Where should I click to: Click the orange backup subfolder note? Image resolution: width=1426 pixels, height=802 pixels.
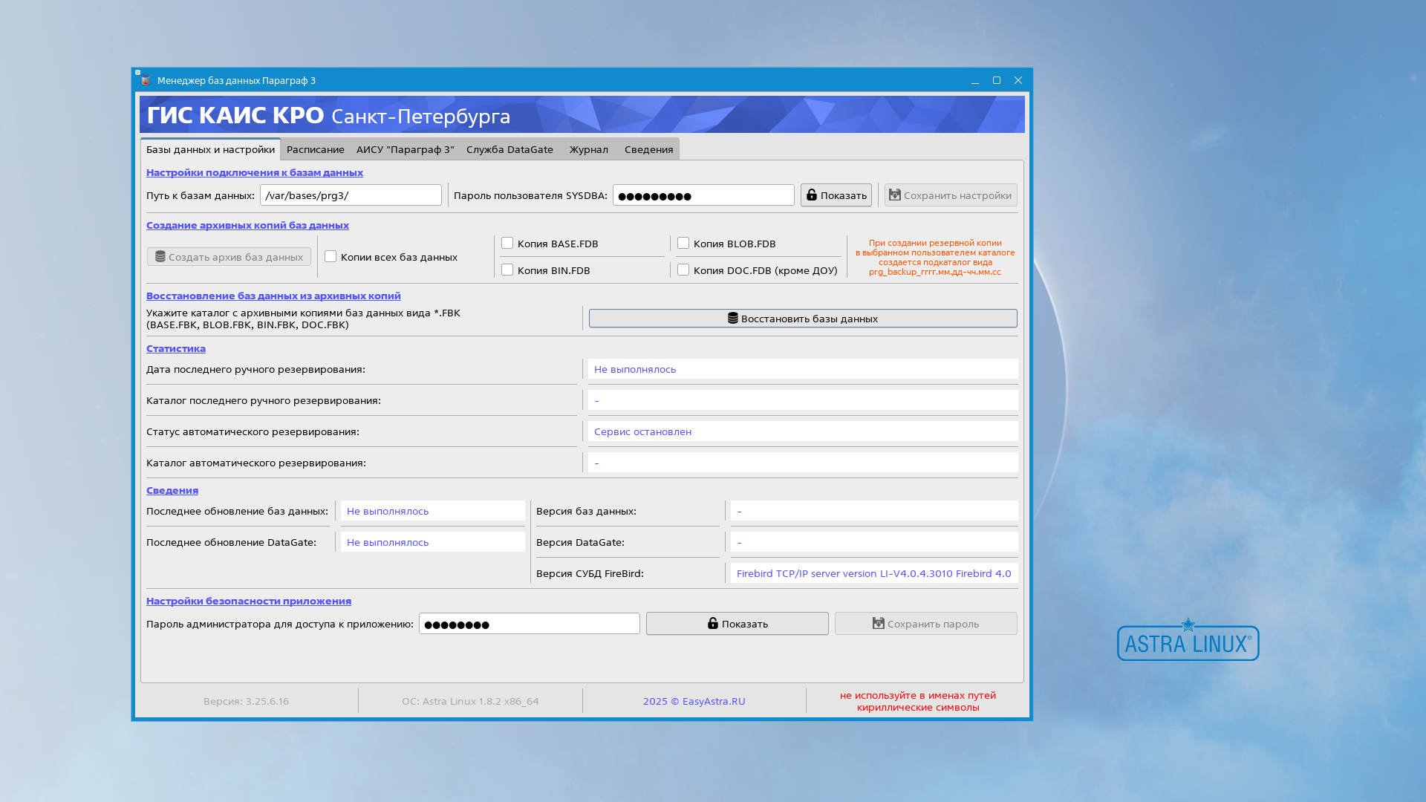point(935,257)
